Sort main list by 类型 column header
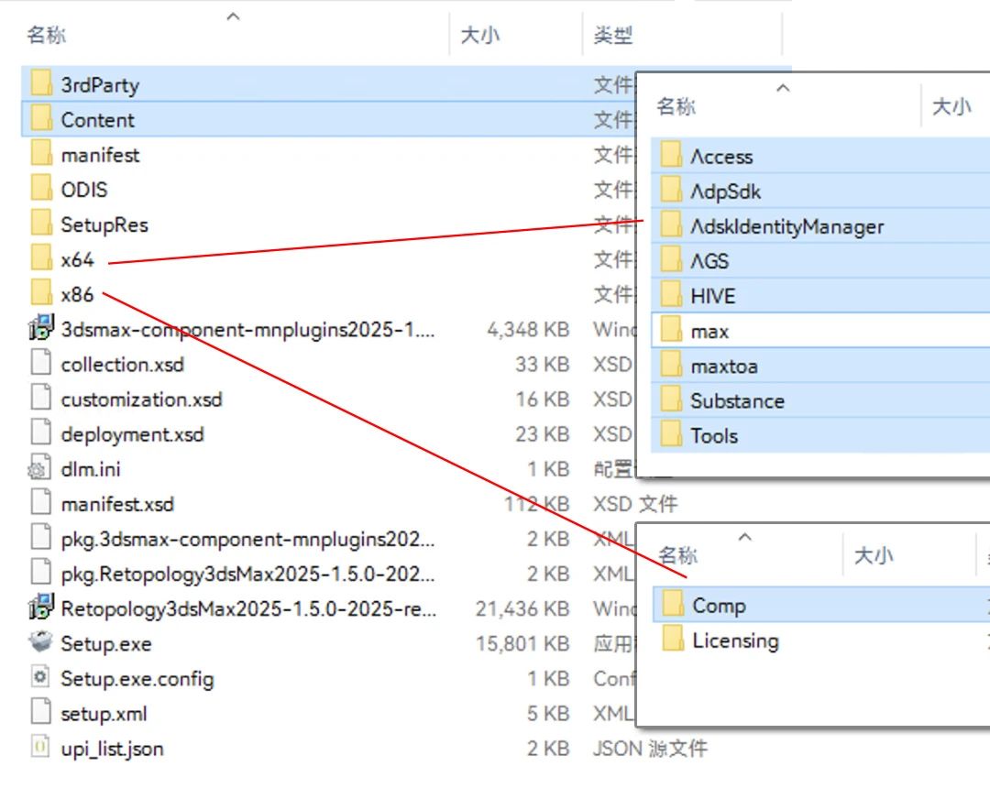This screenshot has height=799, width=990. coord(612,35)
